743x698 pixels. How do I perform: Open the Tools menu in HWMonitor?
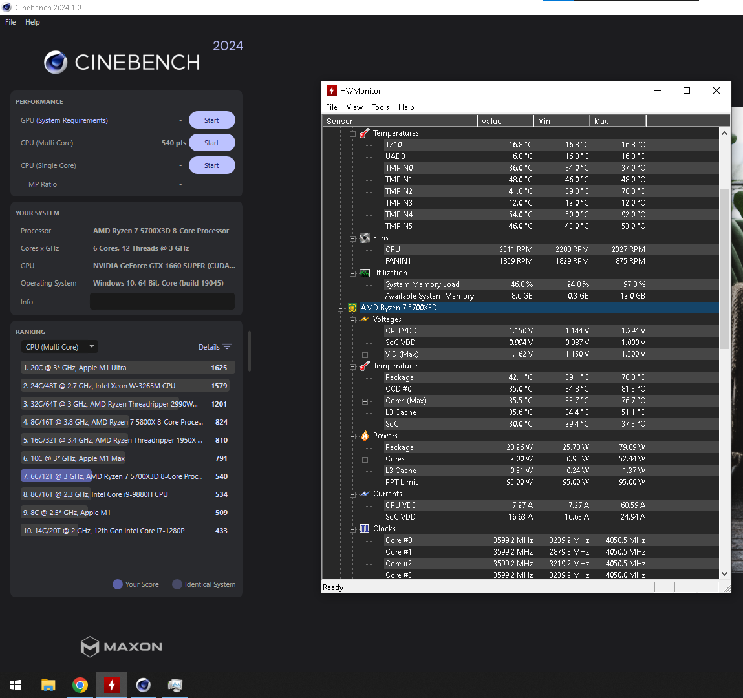pos(380,107)
